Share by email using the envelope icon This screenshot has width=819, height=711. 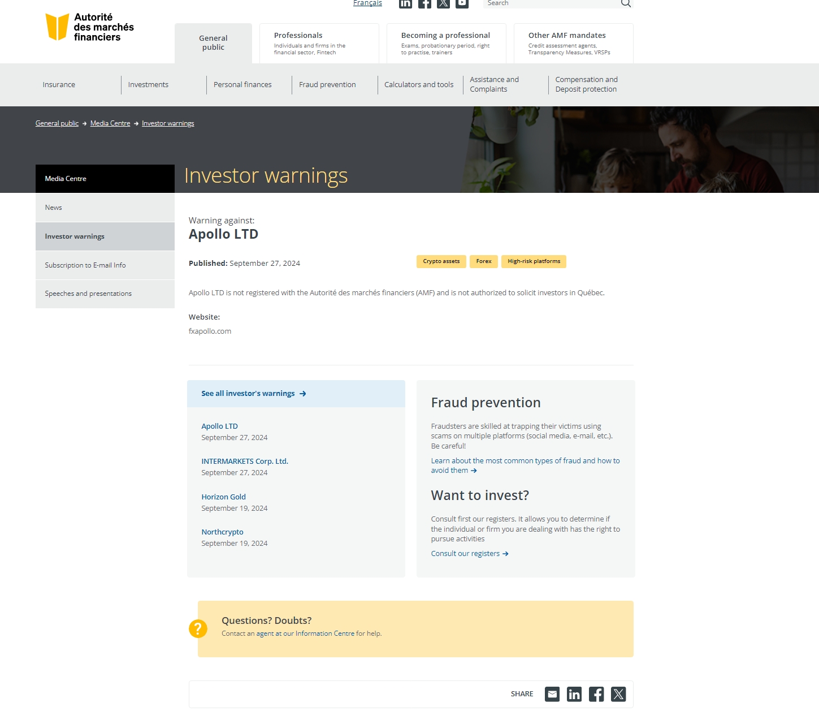552,694
